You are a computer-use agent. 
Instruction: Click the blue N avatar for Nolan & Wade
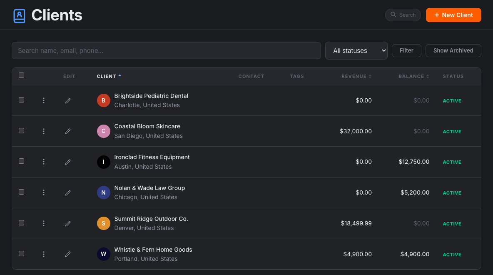[103, 192]
